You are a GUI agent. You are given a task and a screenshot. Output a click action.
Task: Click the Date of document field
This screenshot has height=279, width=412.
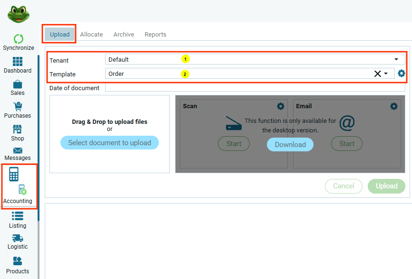255,88
